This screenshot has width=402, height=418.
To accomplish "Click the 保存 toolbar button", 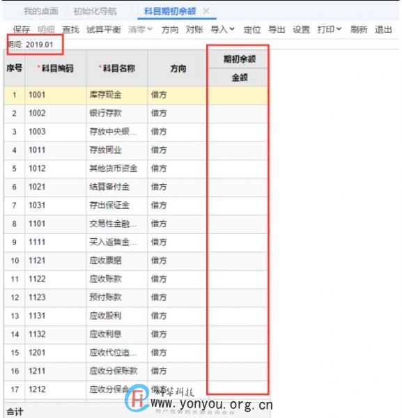I will [x=22, y=29].
